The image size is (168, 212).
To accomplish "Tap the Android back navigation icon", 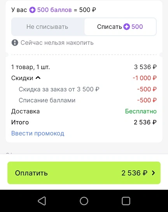I will [x=42, y=201].
